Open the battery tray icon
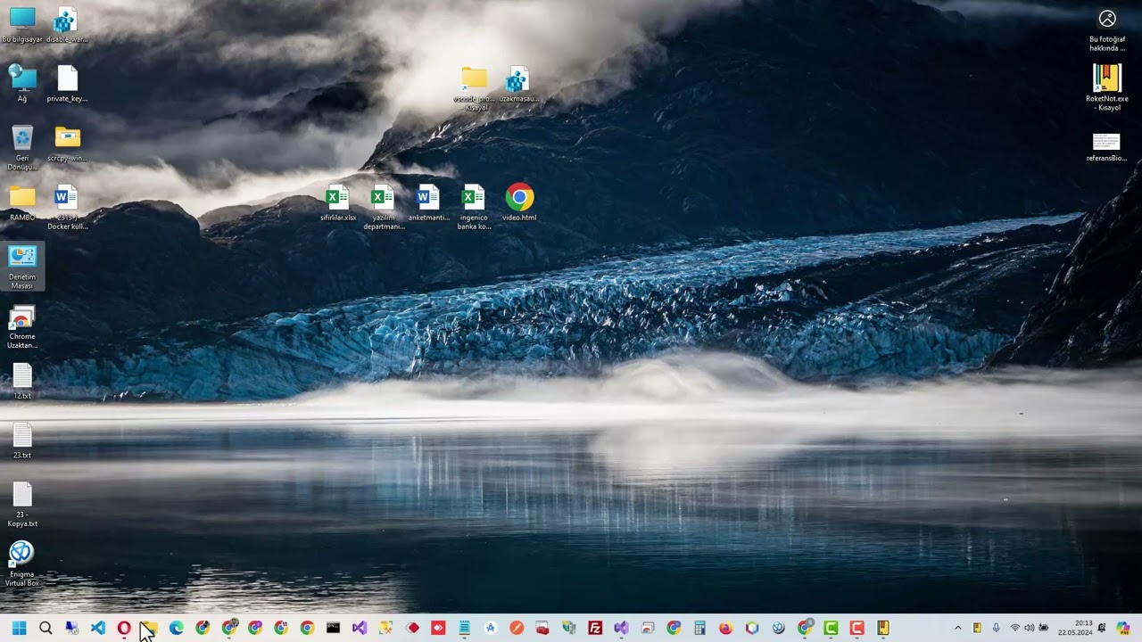 tap(1044, 628)
